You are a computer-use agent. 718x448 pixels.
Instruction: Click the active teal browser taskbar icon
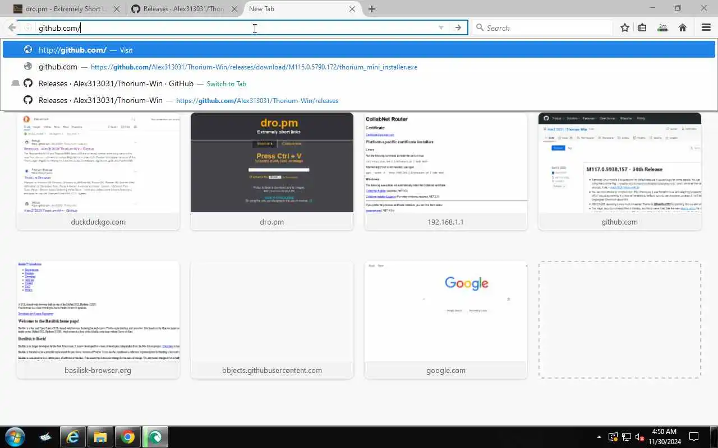(x=155, y=437)
